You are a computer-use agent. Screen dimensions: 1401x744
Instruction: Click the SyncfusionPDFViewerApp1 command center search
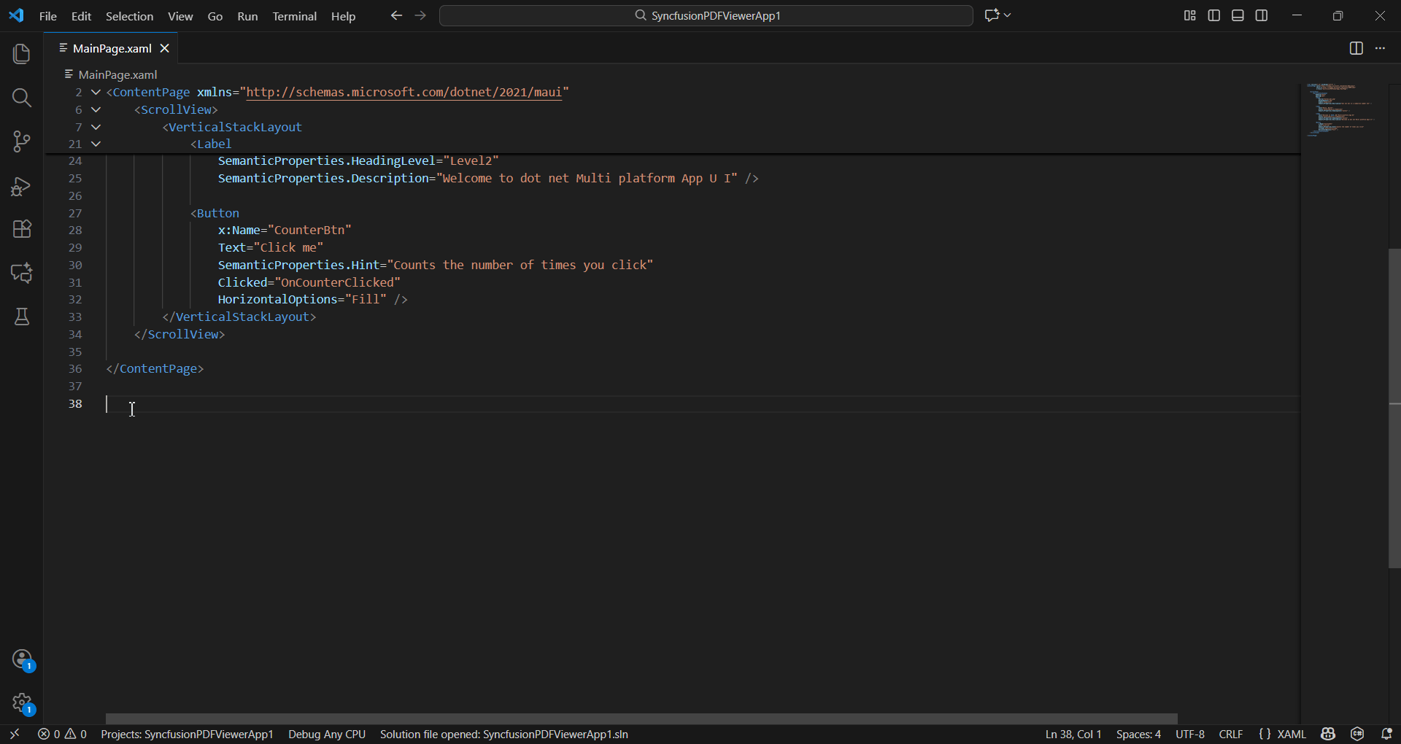point(706,15)
